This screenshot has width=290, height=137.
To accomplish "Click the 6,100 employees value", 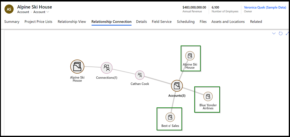I will (x=215, y=7).
